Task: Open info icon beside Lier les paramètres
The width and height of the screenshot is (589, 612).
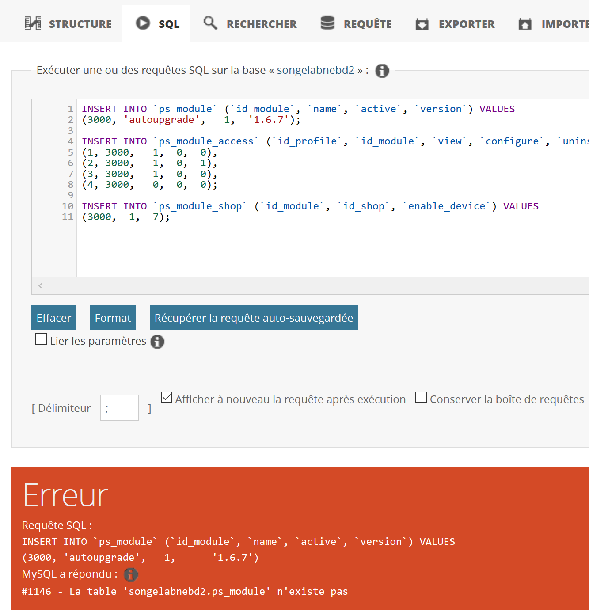Action: [x=157, y=342]
